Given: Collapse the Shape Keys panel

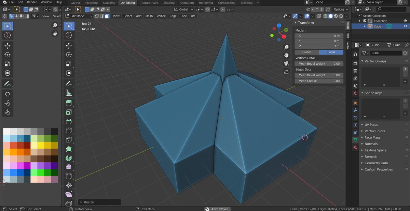Looking at the screenshot, I should 373,93.
